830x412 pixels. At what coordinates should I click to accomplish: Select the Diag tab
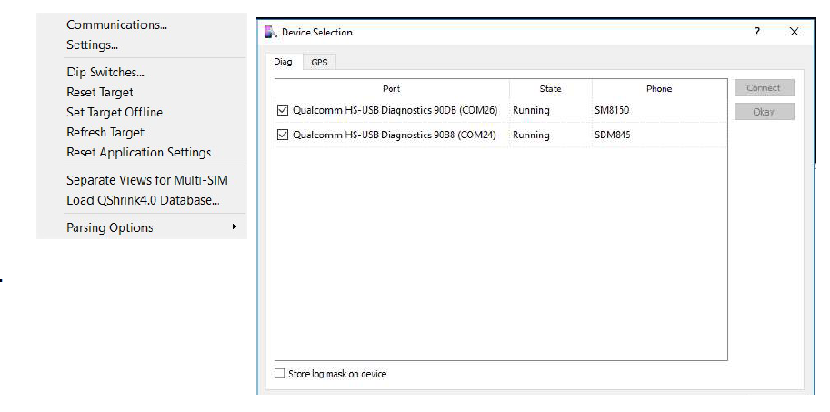284,63
